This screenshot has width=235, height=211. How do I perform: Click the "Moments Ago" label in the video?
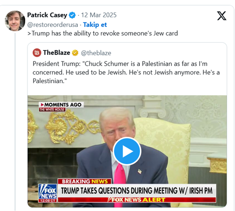61,105
